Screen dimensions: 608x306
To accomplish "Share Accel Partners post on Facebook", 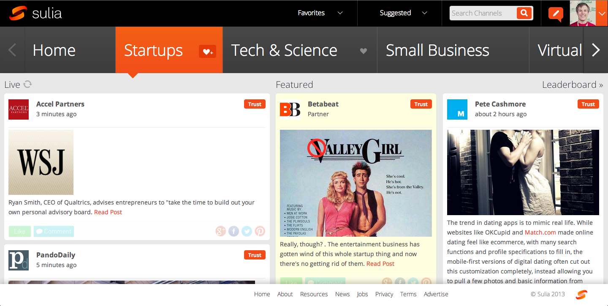I will pyautogui.click(x=234, y=231).
